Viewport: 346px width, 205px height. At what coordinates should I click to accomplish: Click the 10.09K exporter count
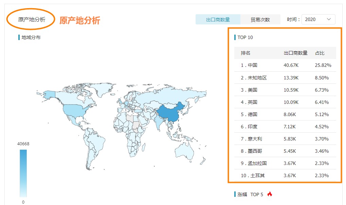click(x=291, y=102)
